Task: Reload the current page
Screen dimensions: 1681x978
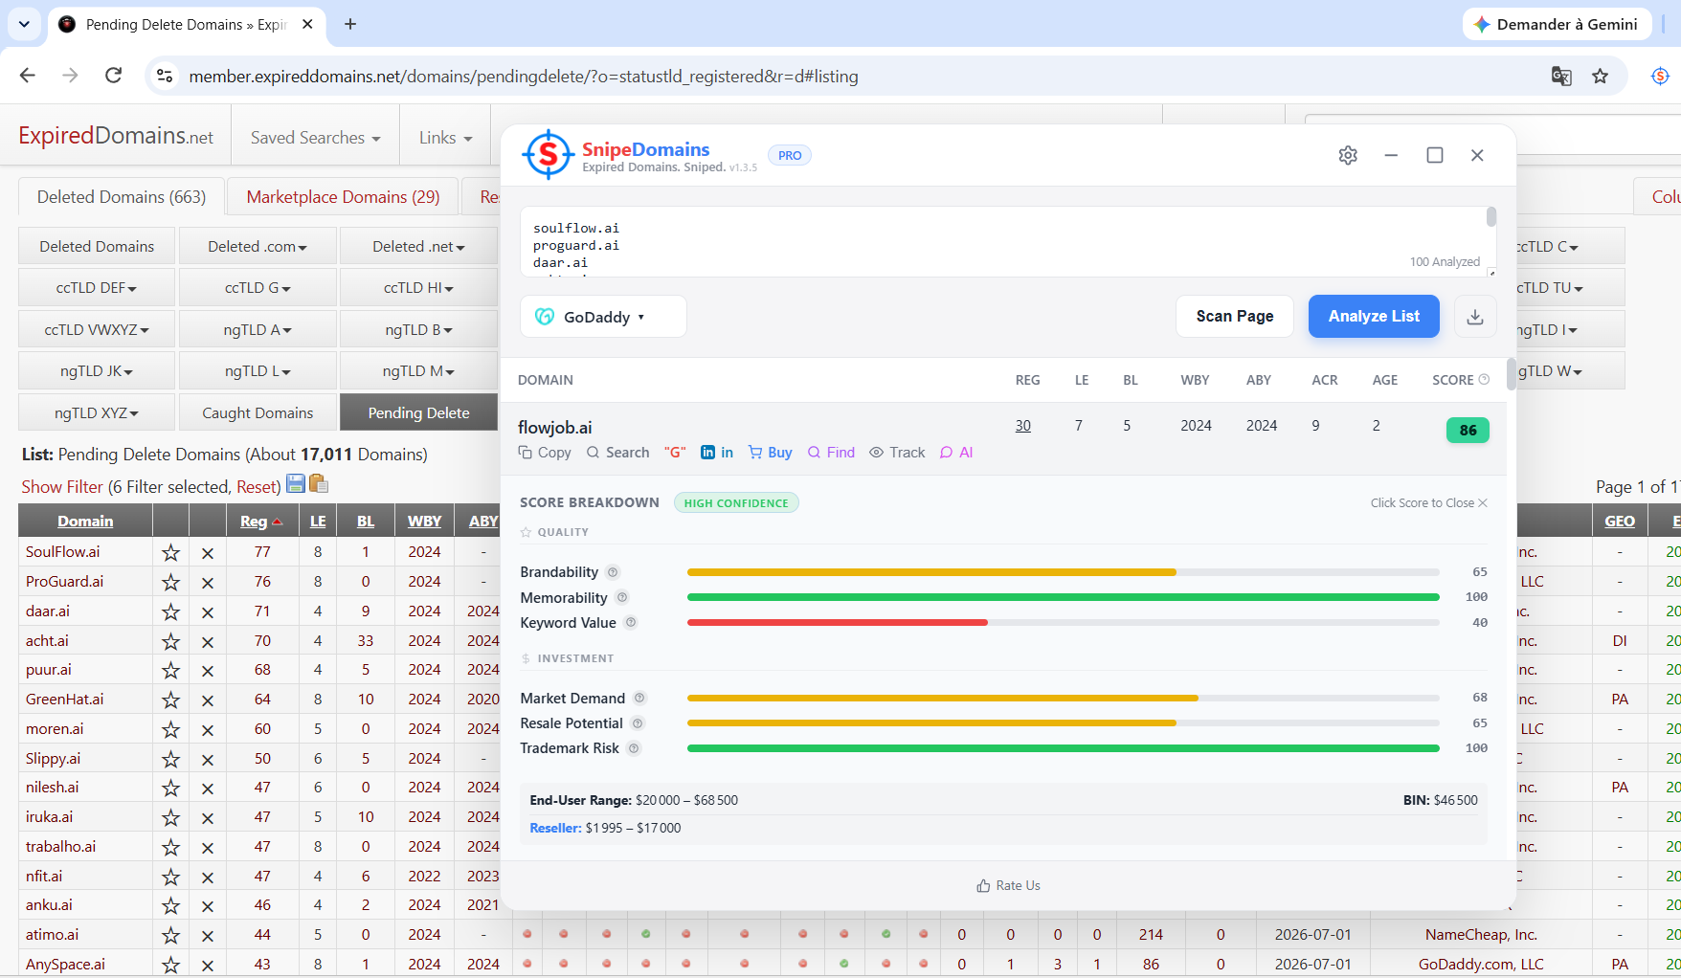Action: click(x=113, y=76)
